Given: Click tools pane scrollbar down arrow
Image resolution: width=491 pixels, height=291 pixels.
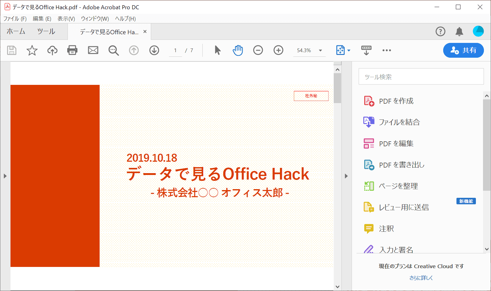Looking at the screenshot, I should (x=487, y=249).
